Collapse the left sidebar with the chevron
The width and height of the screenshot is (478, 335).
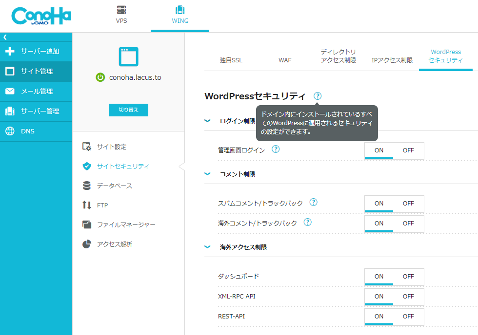click(5, 37)
